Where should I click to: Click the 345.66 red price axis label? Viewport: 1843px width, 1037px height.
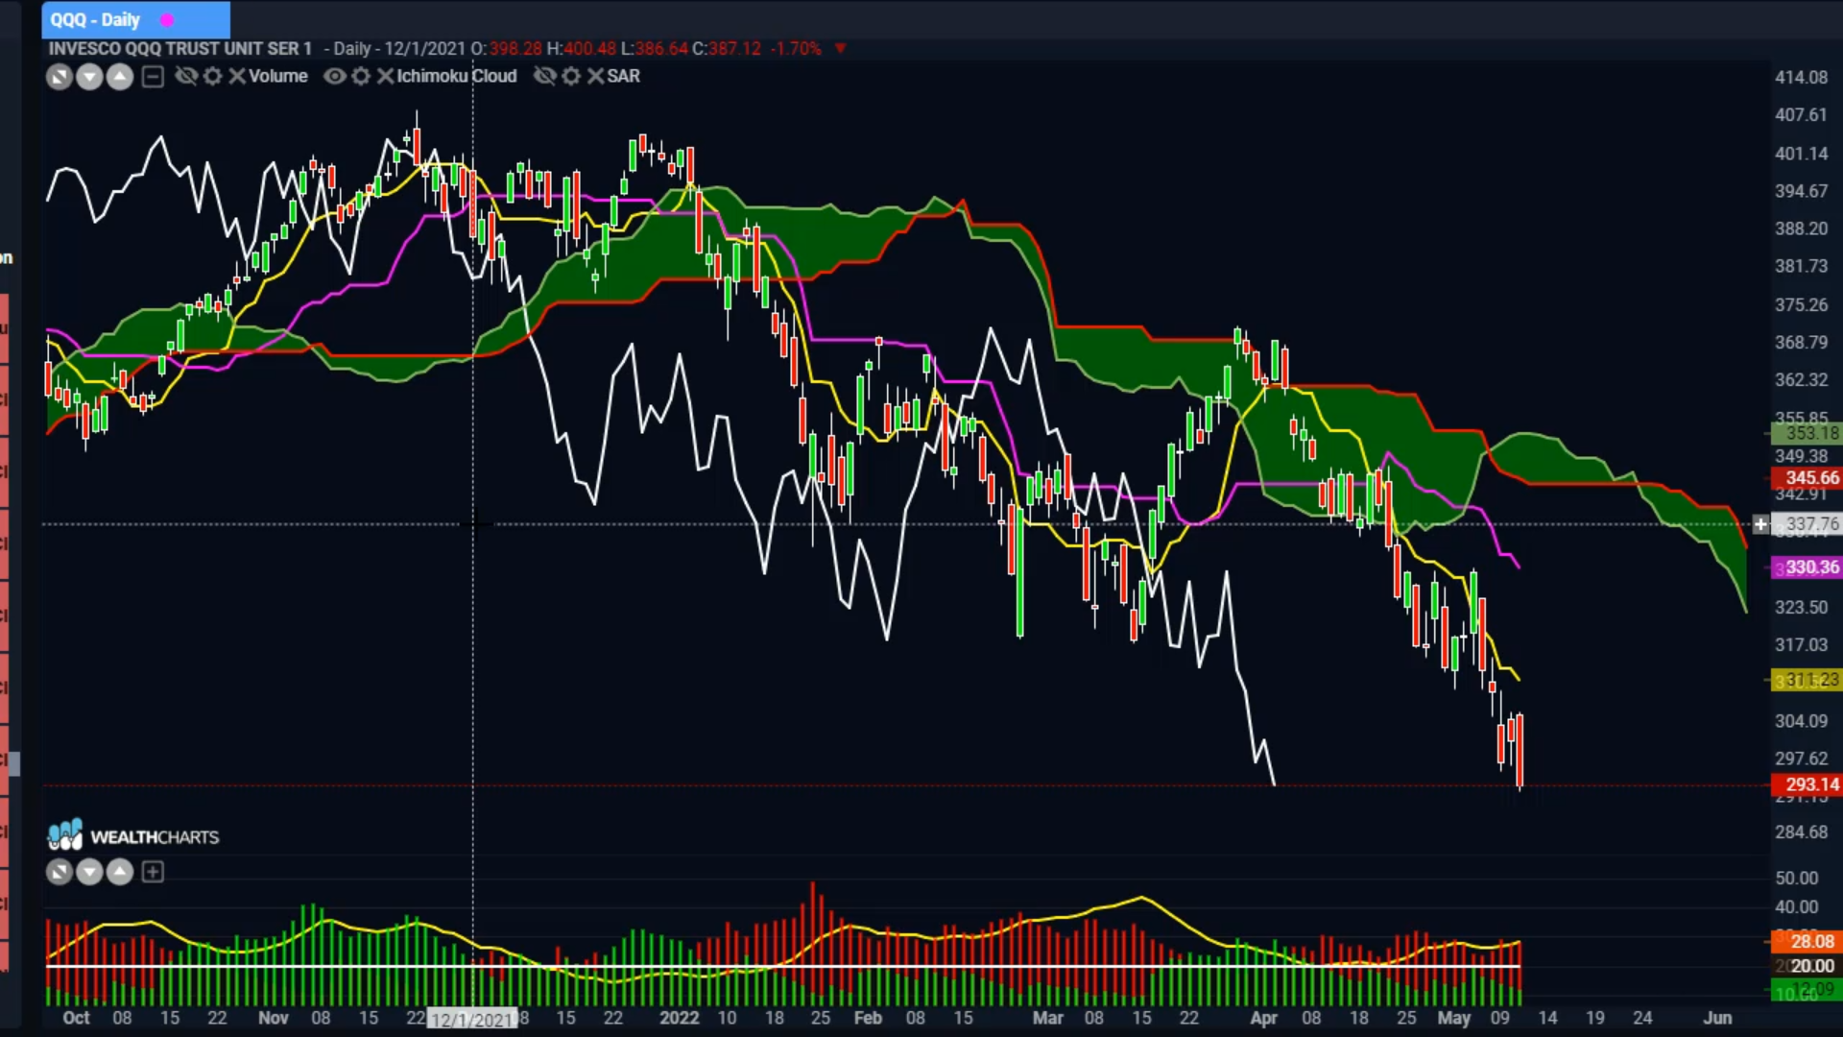click(1807, 478)
